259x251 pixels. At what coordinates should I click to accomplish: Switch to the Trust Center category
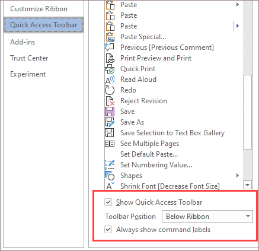coord(29,58)
